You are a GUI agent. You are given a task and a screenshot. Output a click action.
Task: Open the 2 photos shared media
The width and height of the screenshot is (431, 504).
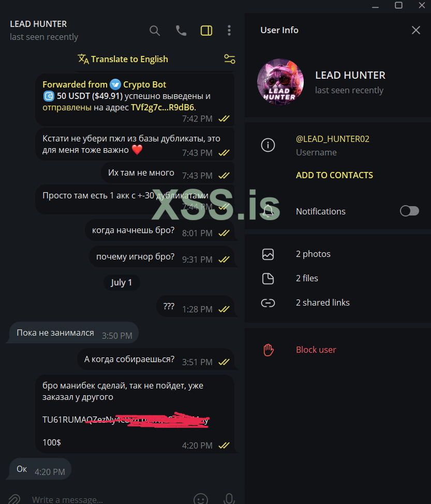point(337,254)
